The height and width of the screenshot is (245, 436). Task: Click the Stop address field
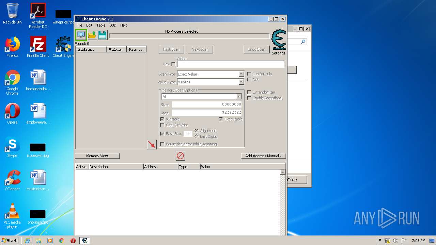(207, 113)
